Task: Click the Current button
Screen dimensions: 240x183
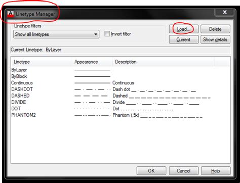Action: pos(184,39)
